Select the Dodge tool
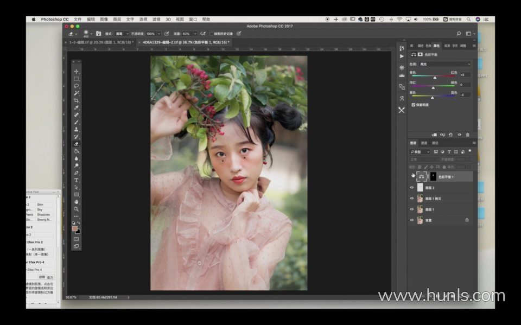This screenshot has width=521, height=325. tap(77, 165)
